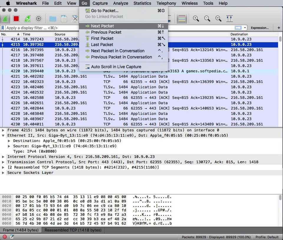
Task: Sort by the No. column header
Action: pos(11,34)
